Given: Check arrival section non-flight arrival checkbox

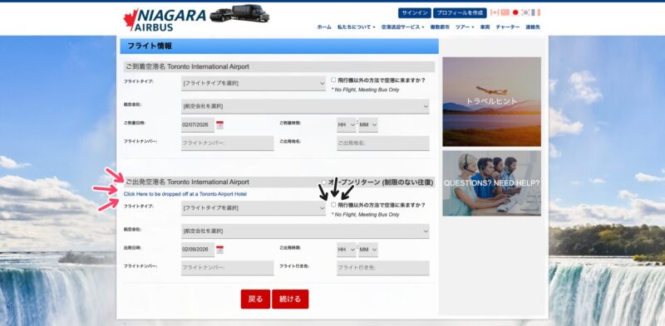Looking at the screenshot, I should [333, 80].
